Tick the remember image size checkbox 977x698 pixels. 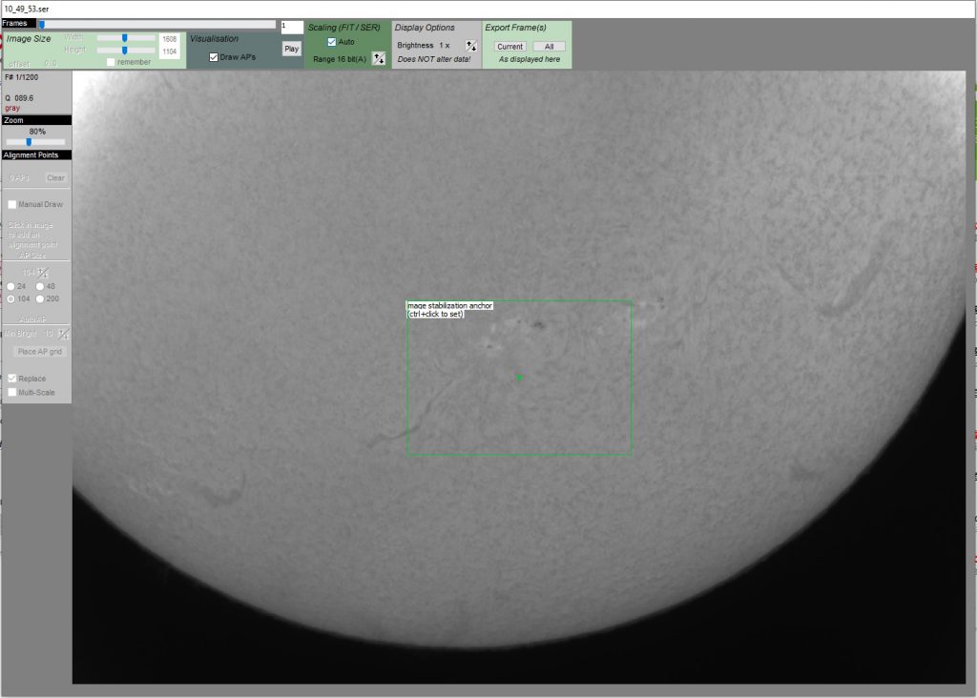[x=112, y=62]
